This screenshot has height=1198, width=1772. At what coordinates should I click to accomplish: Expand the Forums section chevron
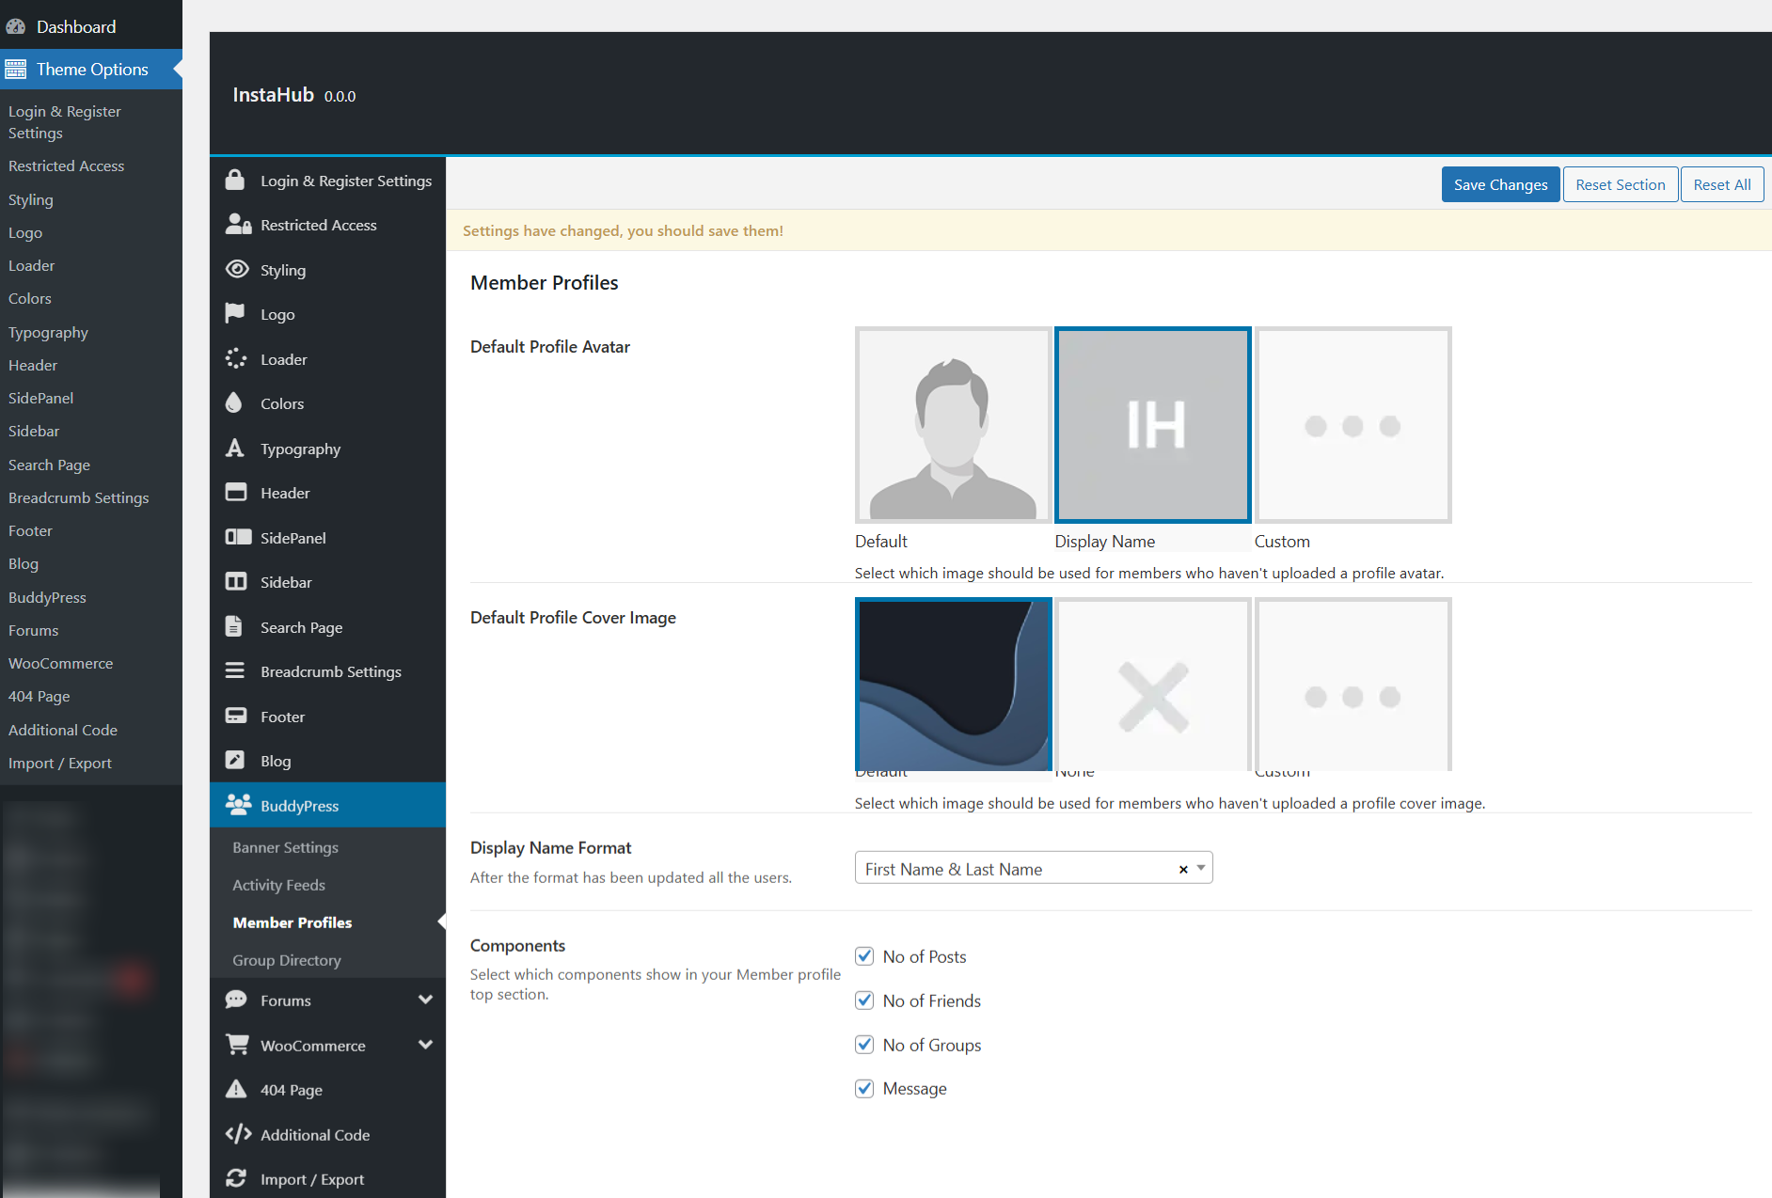pos(425,1001)
